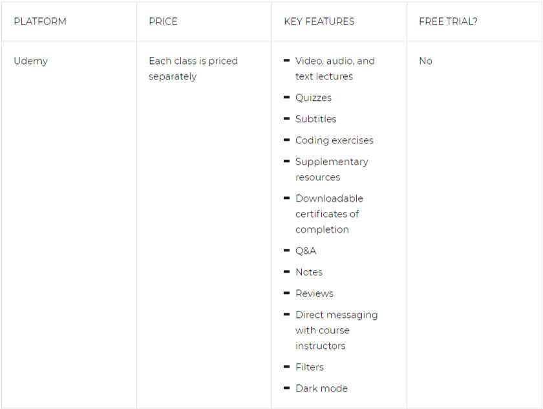
Task: Click the PRICE column header
Action: pos(163,21)
